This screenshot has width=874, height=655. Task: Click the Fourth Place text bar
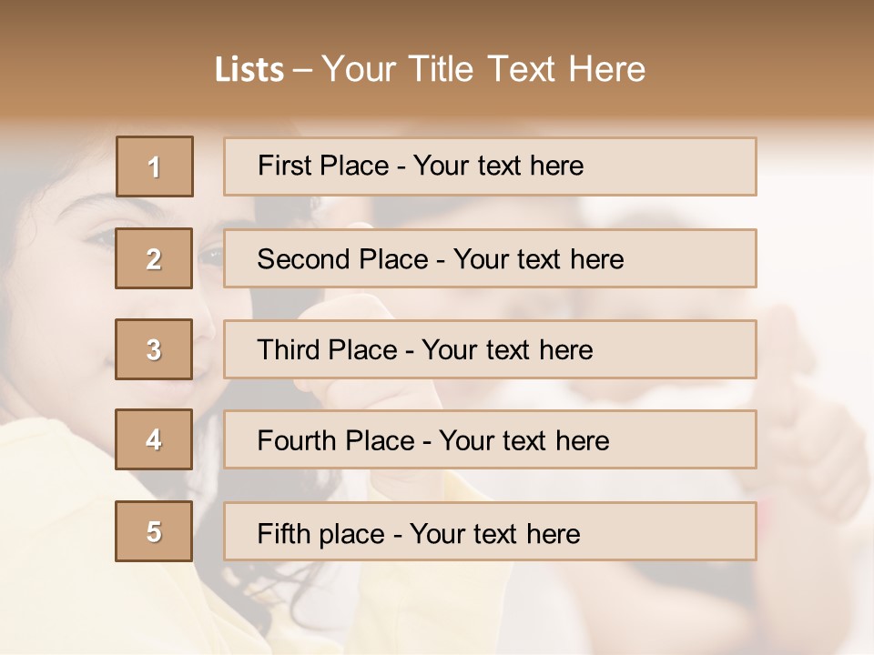pyautogui.click(x=490, y=440)
